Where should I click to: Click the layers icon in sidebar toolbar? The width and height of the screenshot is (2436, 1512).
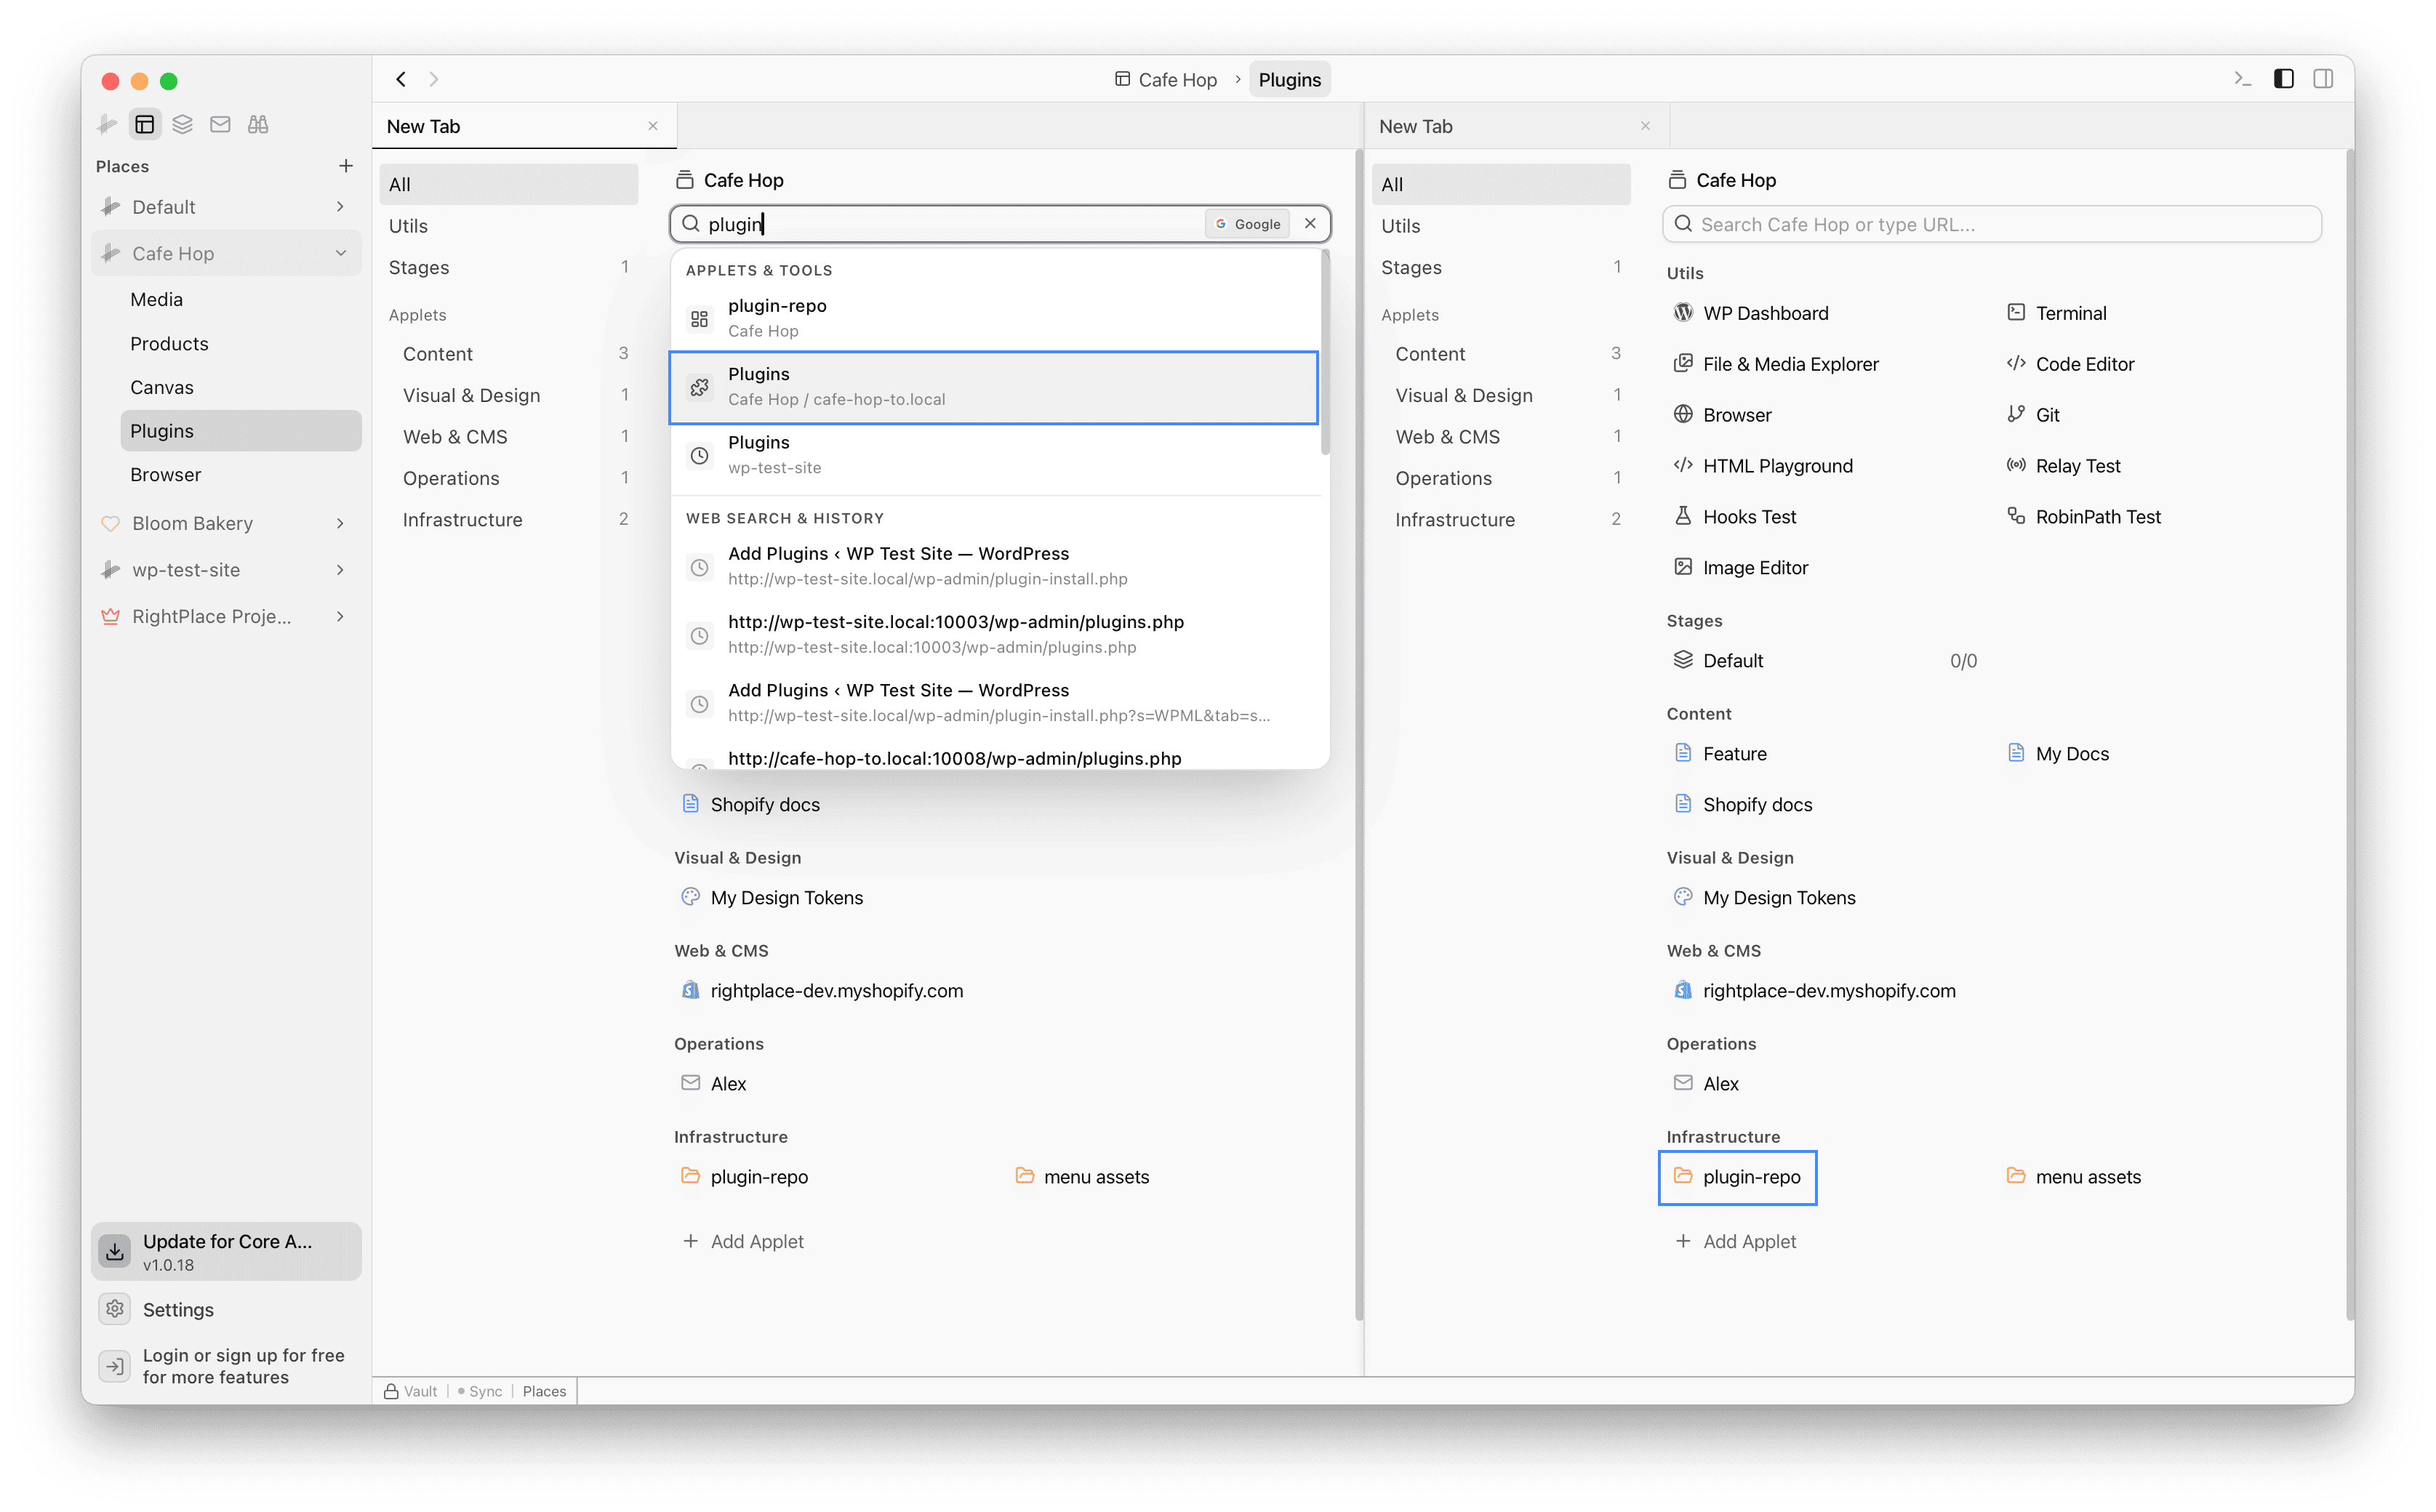pyautogui.click(x=182, y=124)
